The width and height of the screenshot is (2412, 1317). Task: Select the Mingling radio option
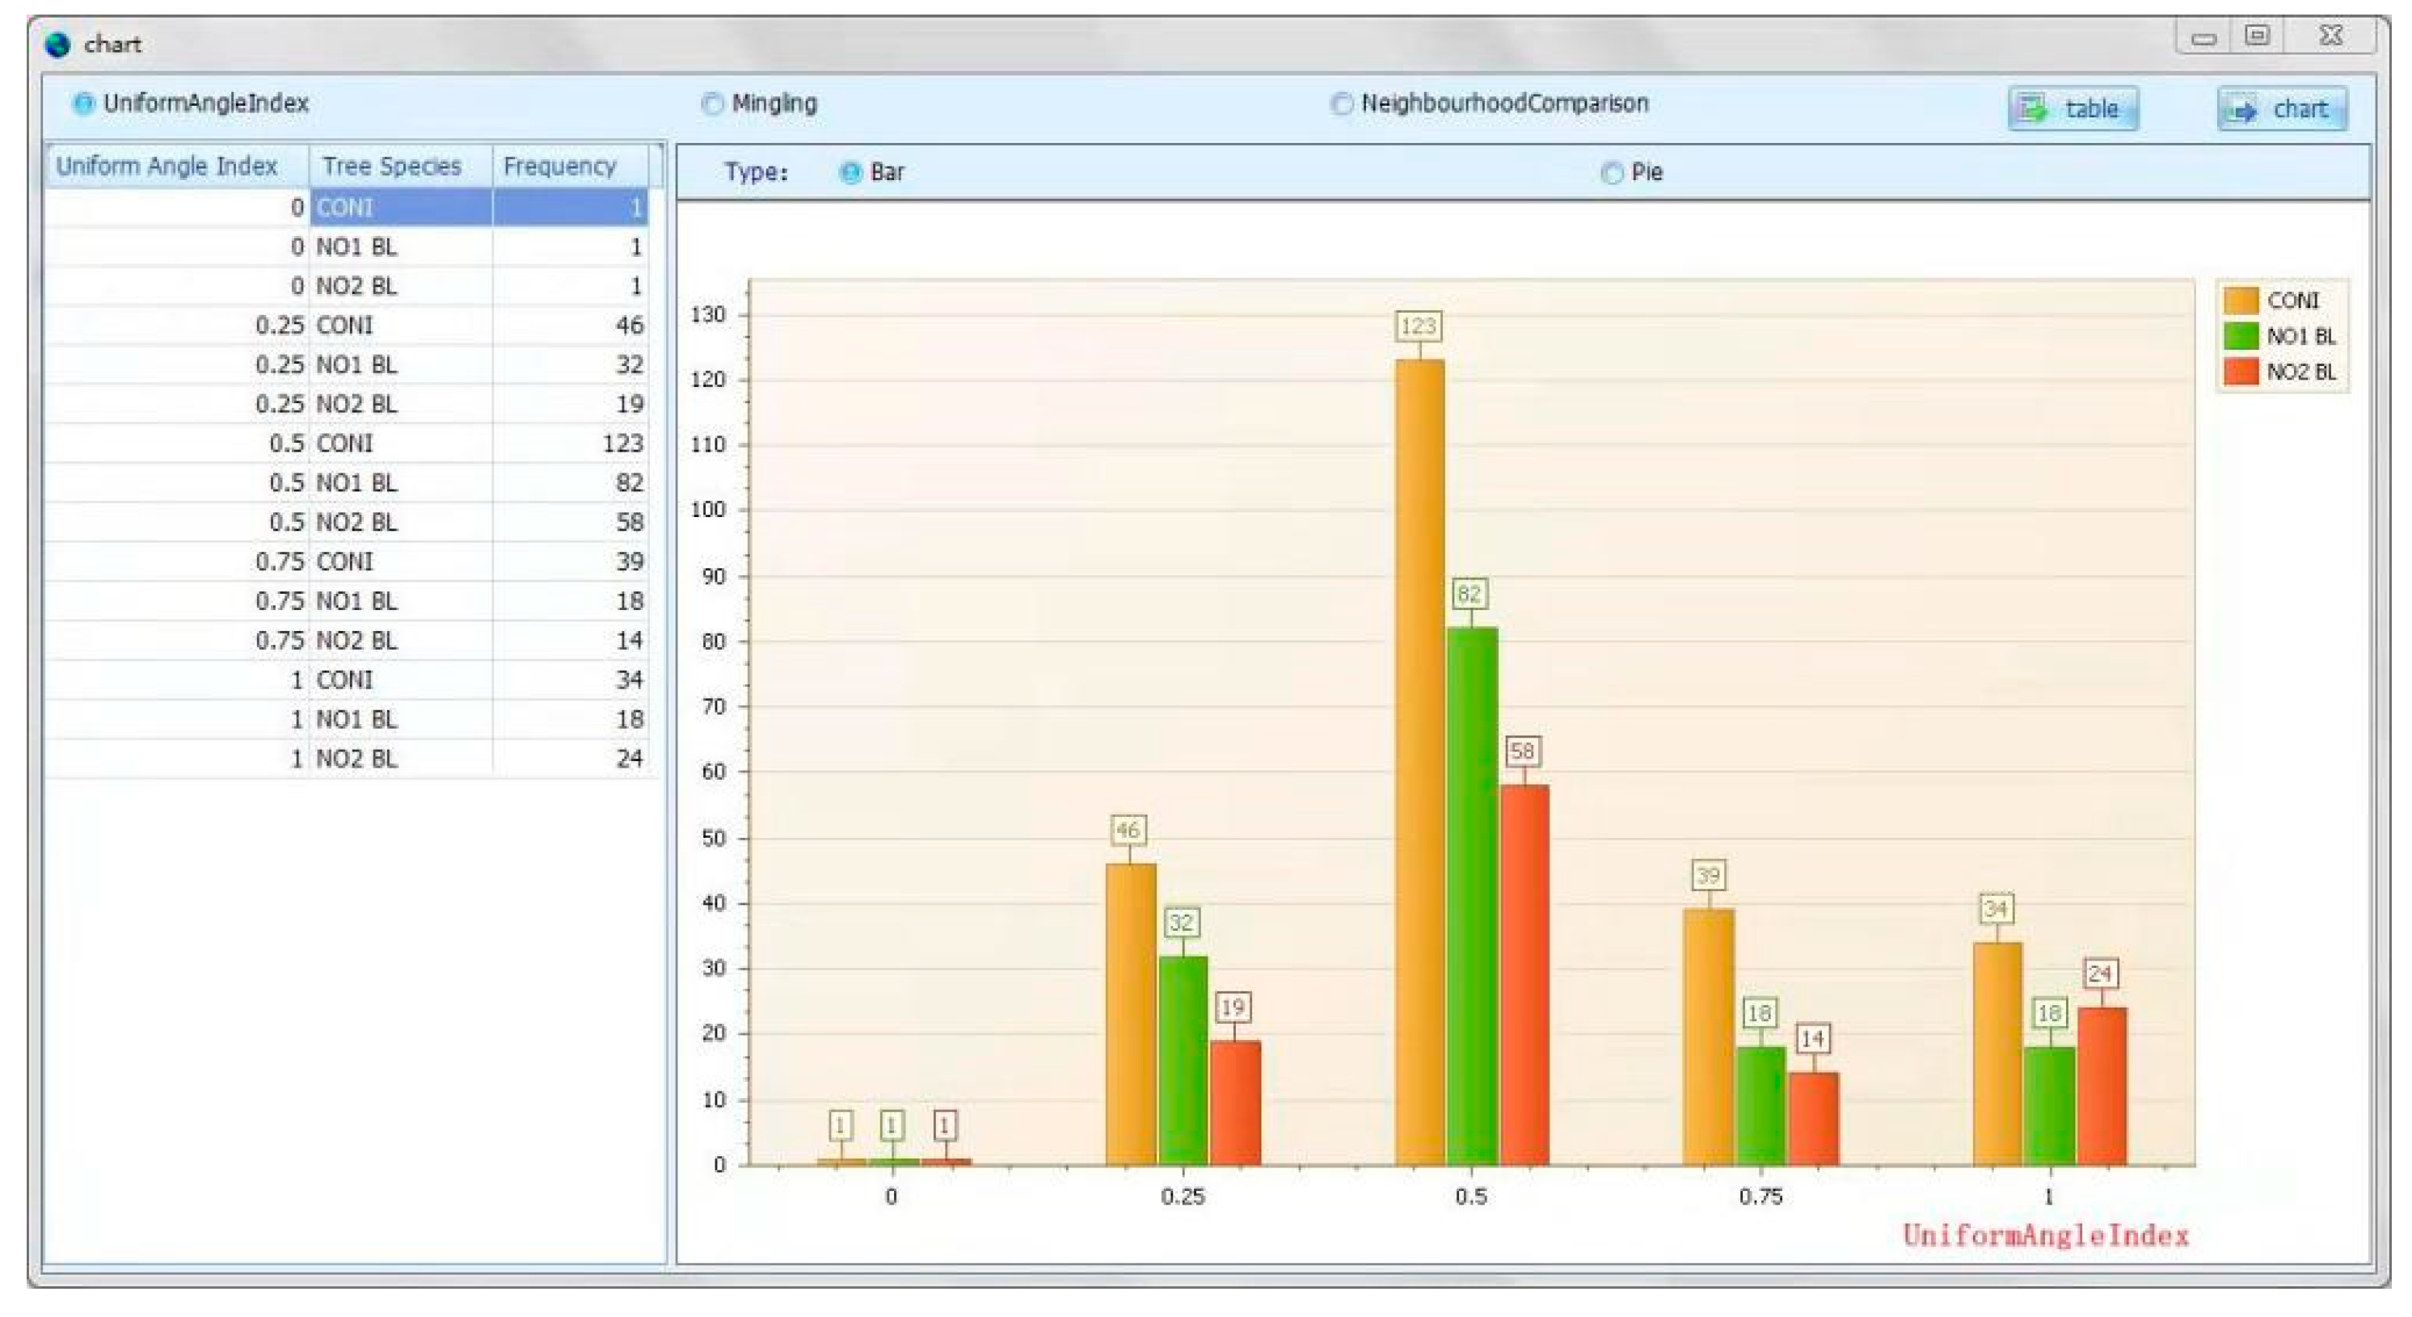tap(713, 103)
